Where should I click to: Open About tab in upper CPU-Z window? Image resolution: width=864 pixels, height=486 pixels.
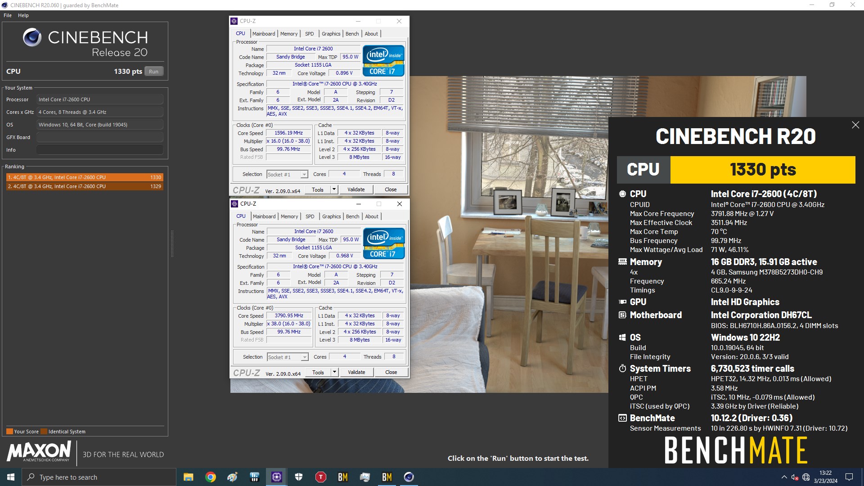tap(371, 34)
